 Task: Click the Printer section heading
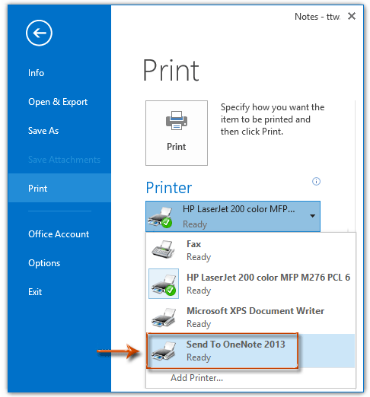pos(169,188)
